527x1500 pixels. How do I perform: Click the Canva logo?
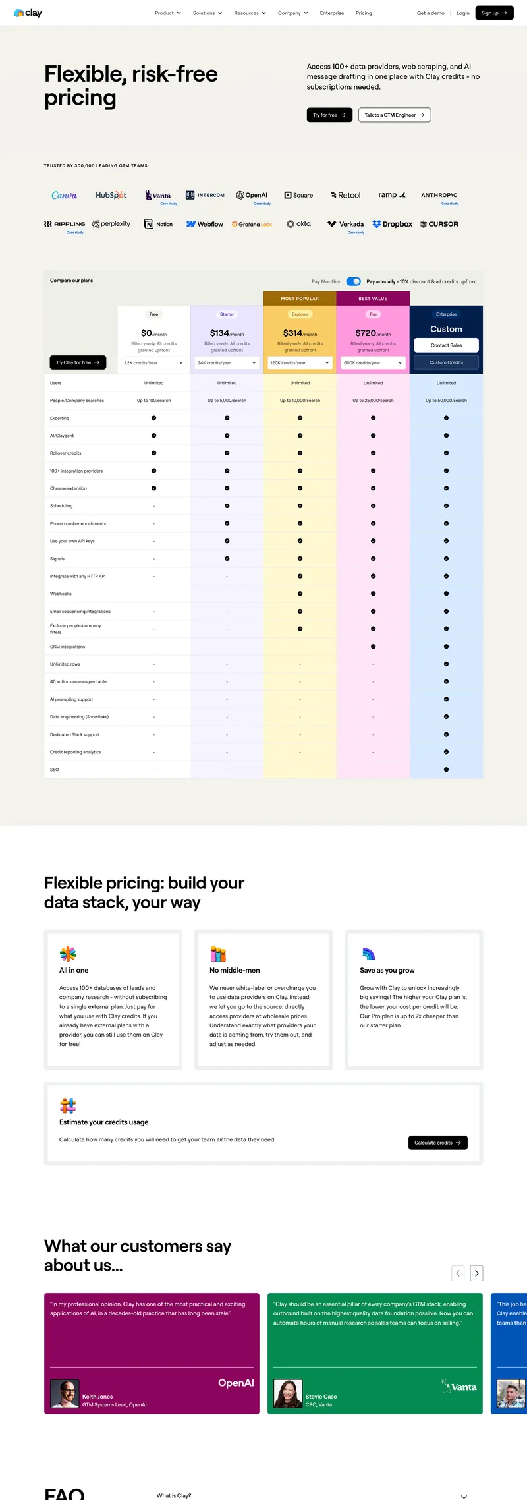[64, 196]
